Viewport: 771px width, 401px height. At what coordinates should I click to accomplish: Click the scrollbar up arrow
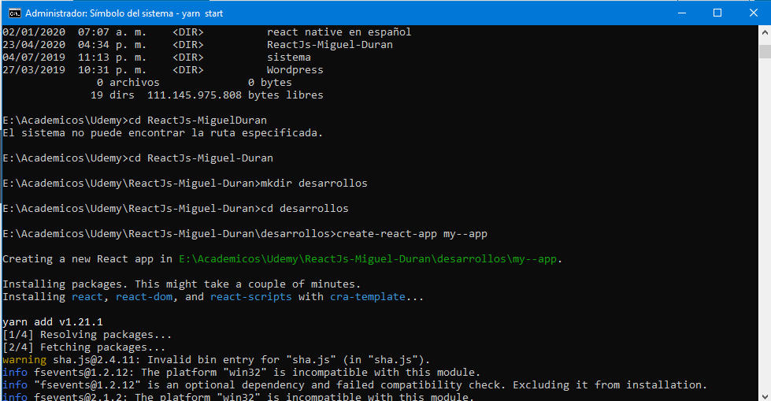click(x=765, y=32)
